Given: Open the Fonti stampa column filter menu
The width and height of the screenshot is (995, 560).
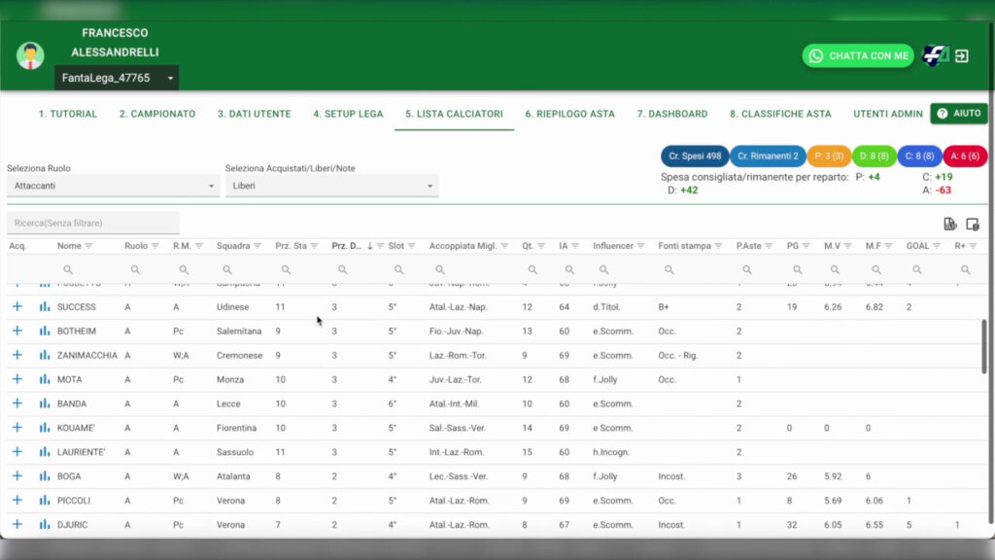Looking at the screenshot, I should pyautogui.click(x=718, y=246).
